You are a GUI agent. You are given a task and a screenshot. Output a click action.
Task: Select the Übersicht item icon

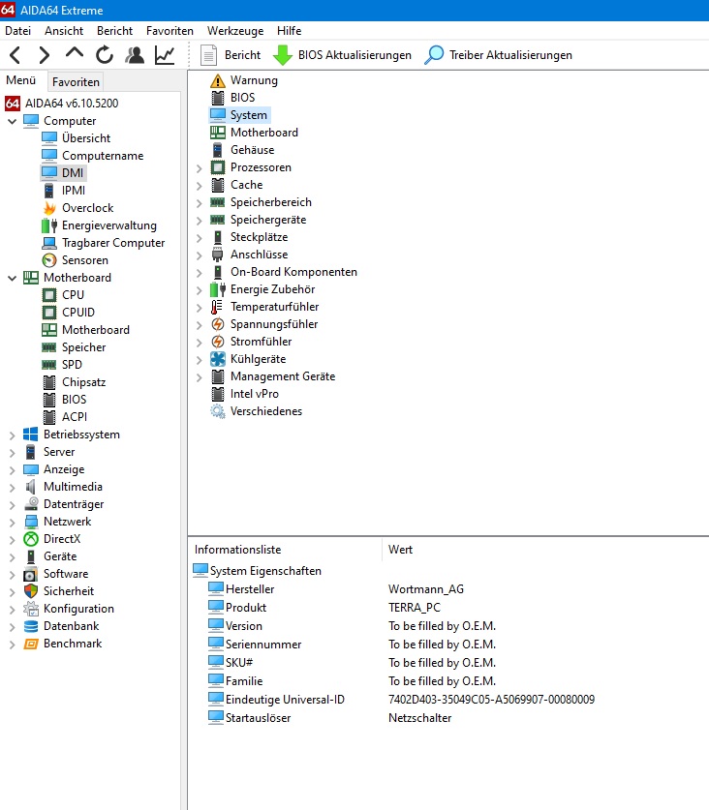click(49, 138)
